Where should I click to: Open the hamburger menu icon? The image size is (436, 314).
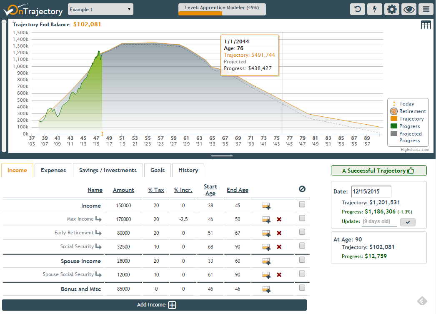click(426, 9)
